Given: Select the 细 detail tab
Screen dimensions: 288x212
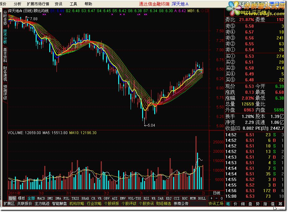Looking at the screenshot, I should (243, 204).
